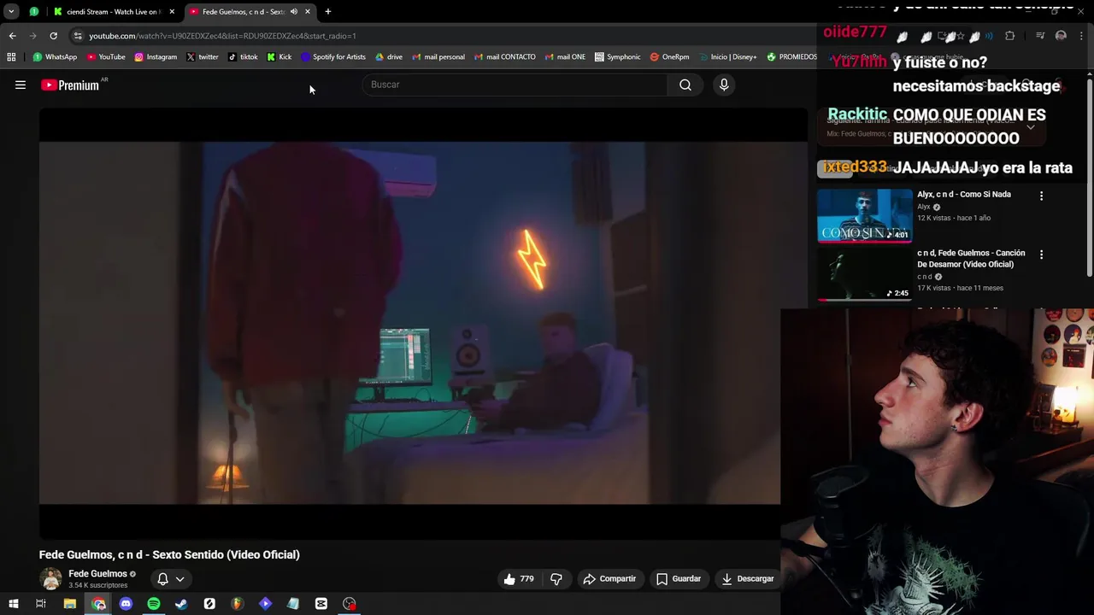
Task: View site information icon in address bar
Action: coord(78,36)
